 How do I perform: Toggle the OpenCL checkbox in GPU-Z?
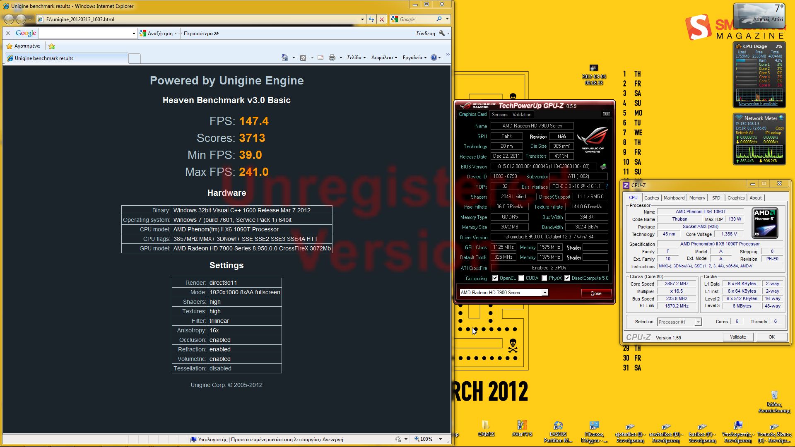(495, 278)
